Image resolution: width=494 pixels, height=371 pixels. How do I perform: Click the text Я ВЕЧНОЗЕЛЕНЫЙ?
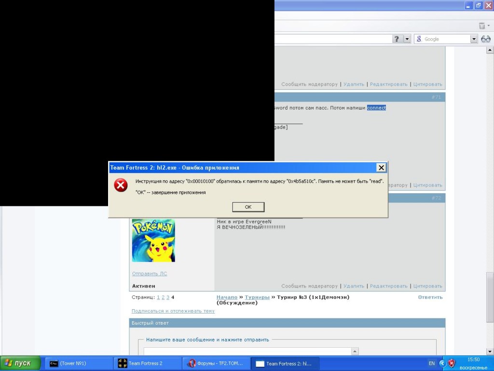coord(251,227)
